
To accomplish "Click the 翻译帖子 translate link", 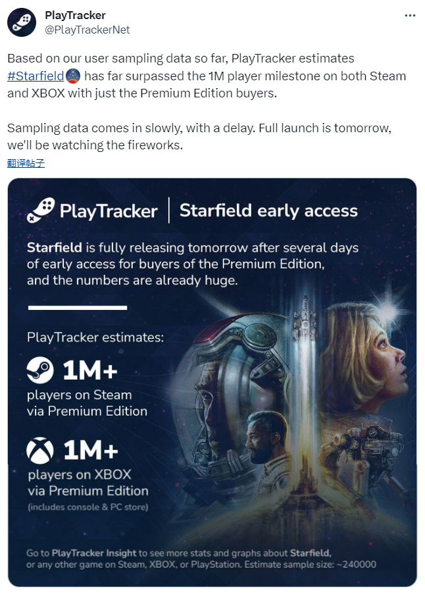I will [26, 162].
